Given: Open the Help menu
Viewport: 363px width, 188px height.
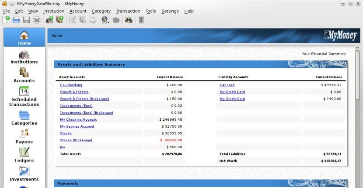Looking at the screenshot, I should [189, 11].
